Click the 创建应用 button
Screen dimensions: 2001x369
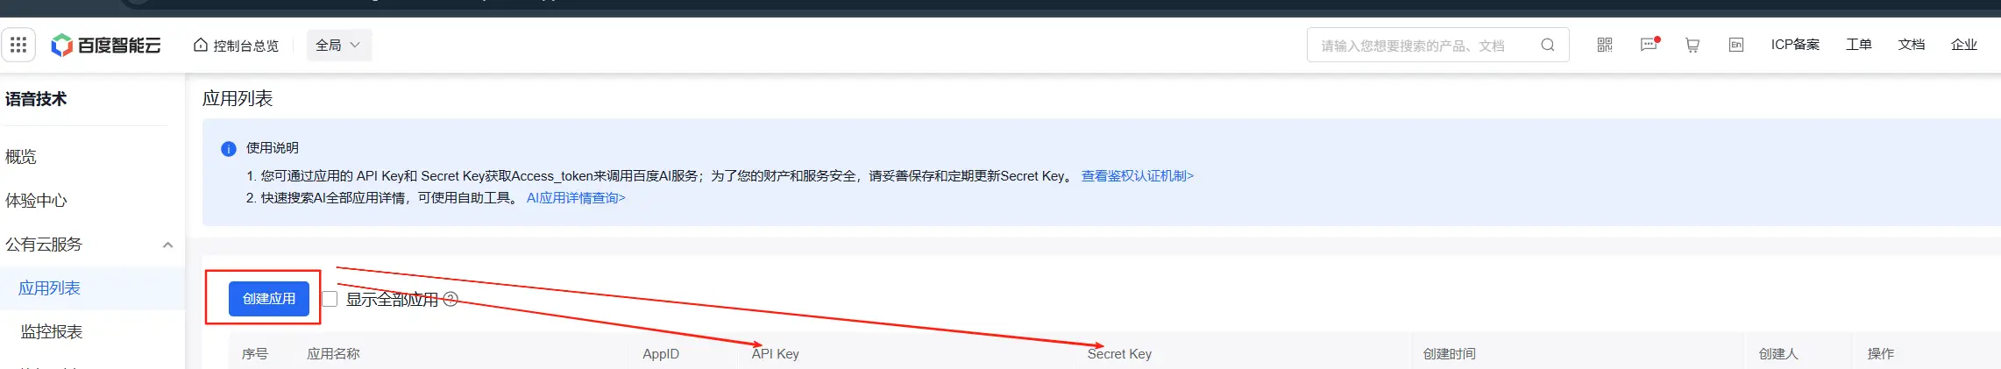click(269, 299)
